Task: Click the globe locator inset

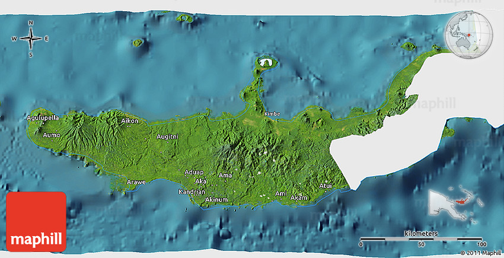Action: coord(468,34)
